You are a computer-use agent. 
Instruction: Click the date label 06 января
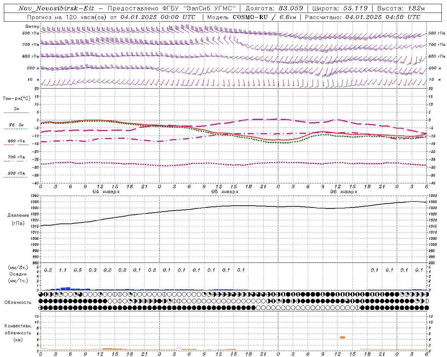pyautogui.click(x=343, y=192)
